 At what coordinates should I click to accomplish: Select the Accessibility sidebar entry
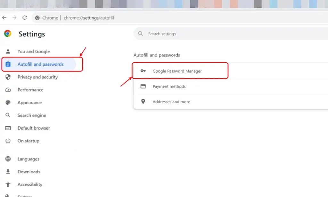(x=30, y=184)
